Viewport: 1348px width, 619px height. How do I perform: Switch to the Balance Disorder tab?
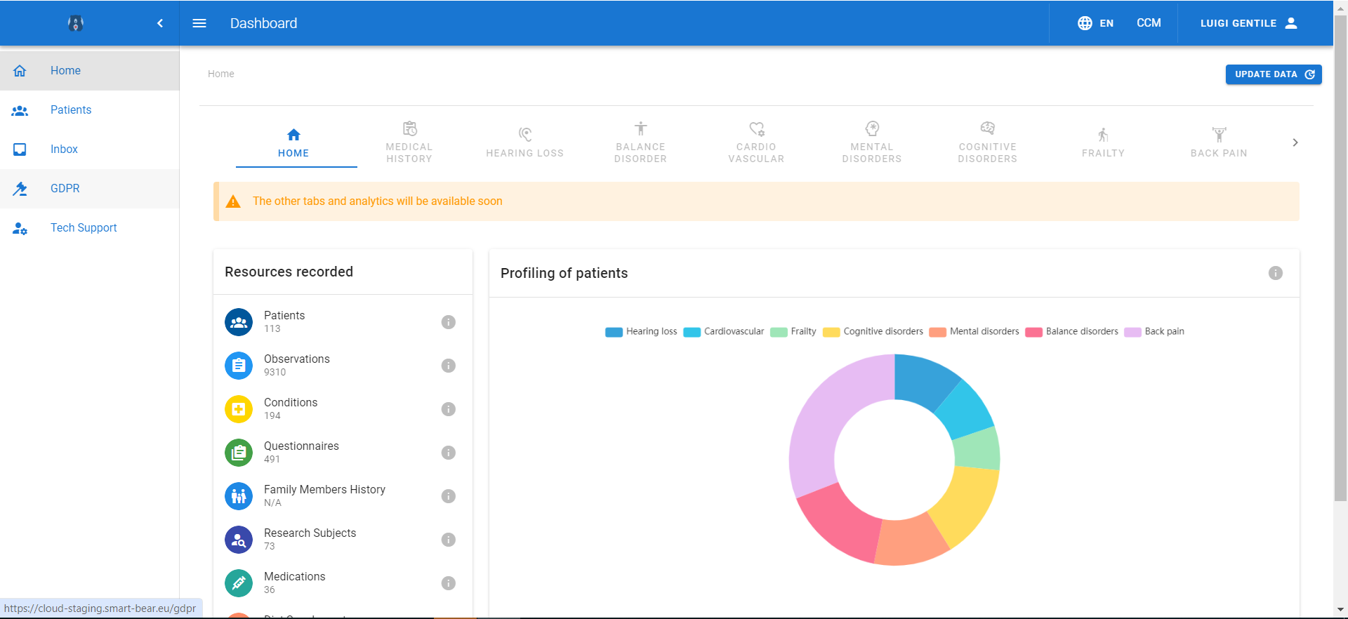pyautogui.click(x=640, y=142)
